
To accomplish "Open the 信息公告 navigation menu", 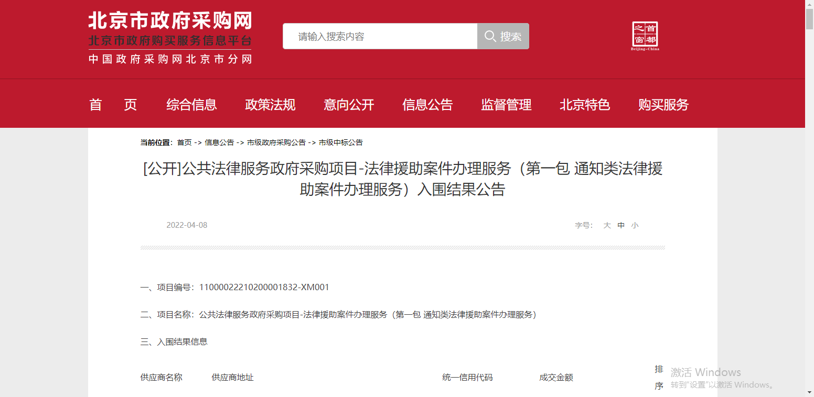I will 427,105.
